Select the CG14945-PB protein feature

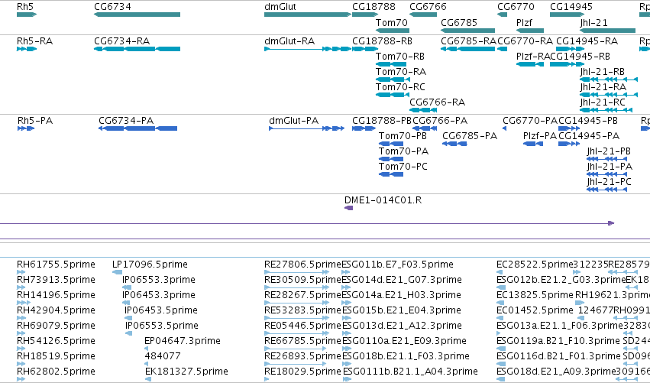(569, 128)
